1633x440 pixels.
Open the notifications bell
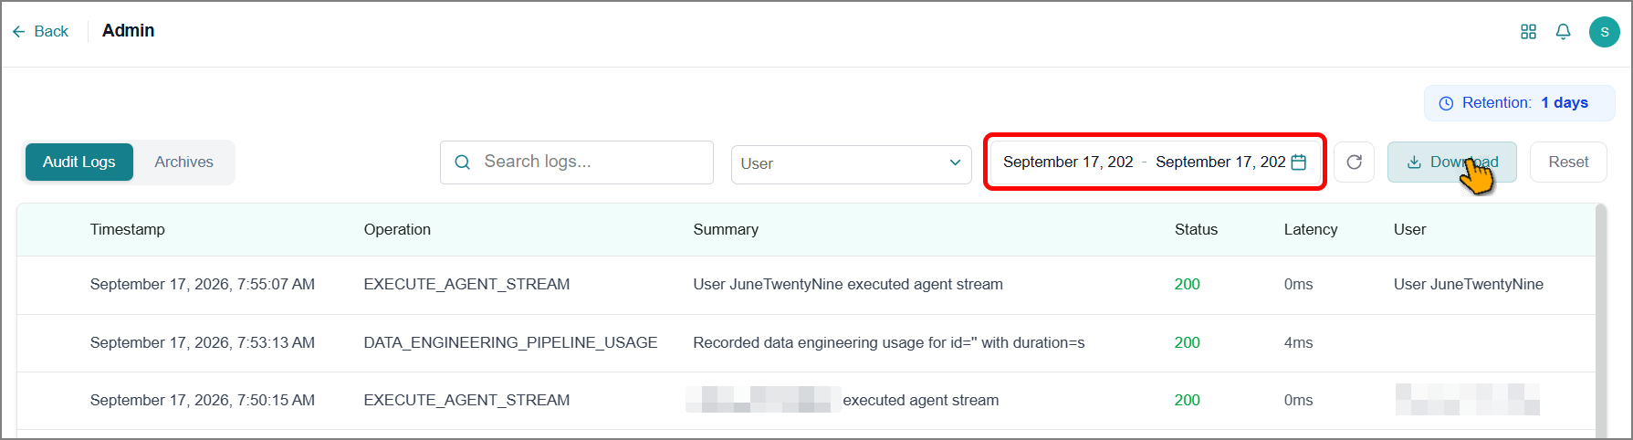point(1563,32)
